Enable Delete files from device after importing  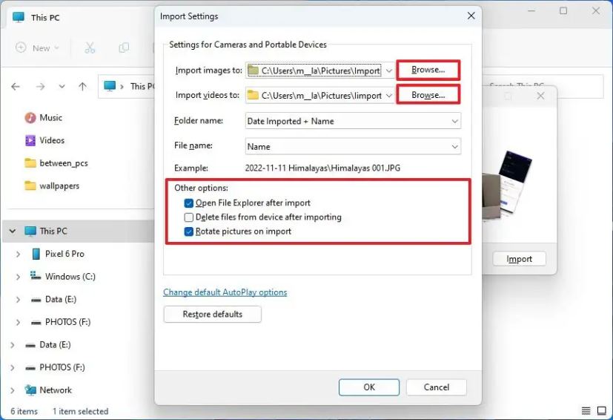189,217
